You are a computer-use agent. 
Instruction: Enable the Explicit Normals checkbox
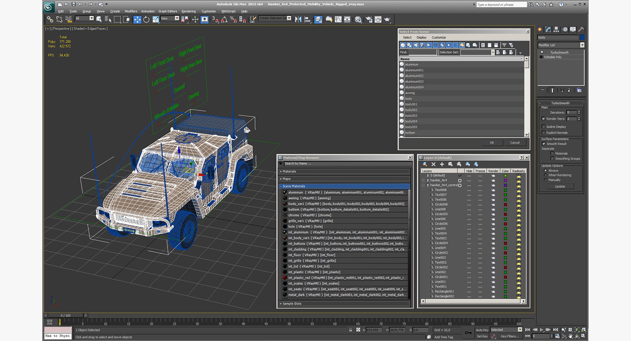click(543, 133)
